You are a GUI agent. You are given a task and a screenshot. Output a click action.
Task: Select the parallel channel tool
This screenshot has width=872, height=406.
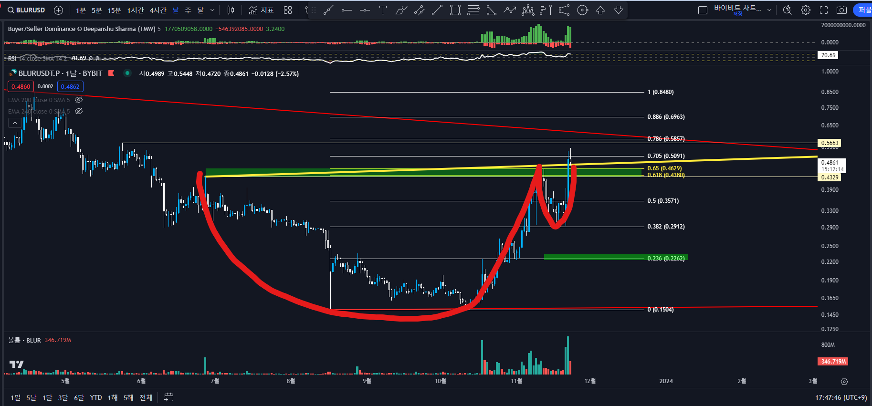click(x=419, y=10)
